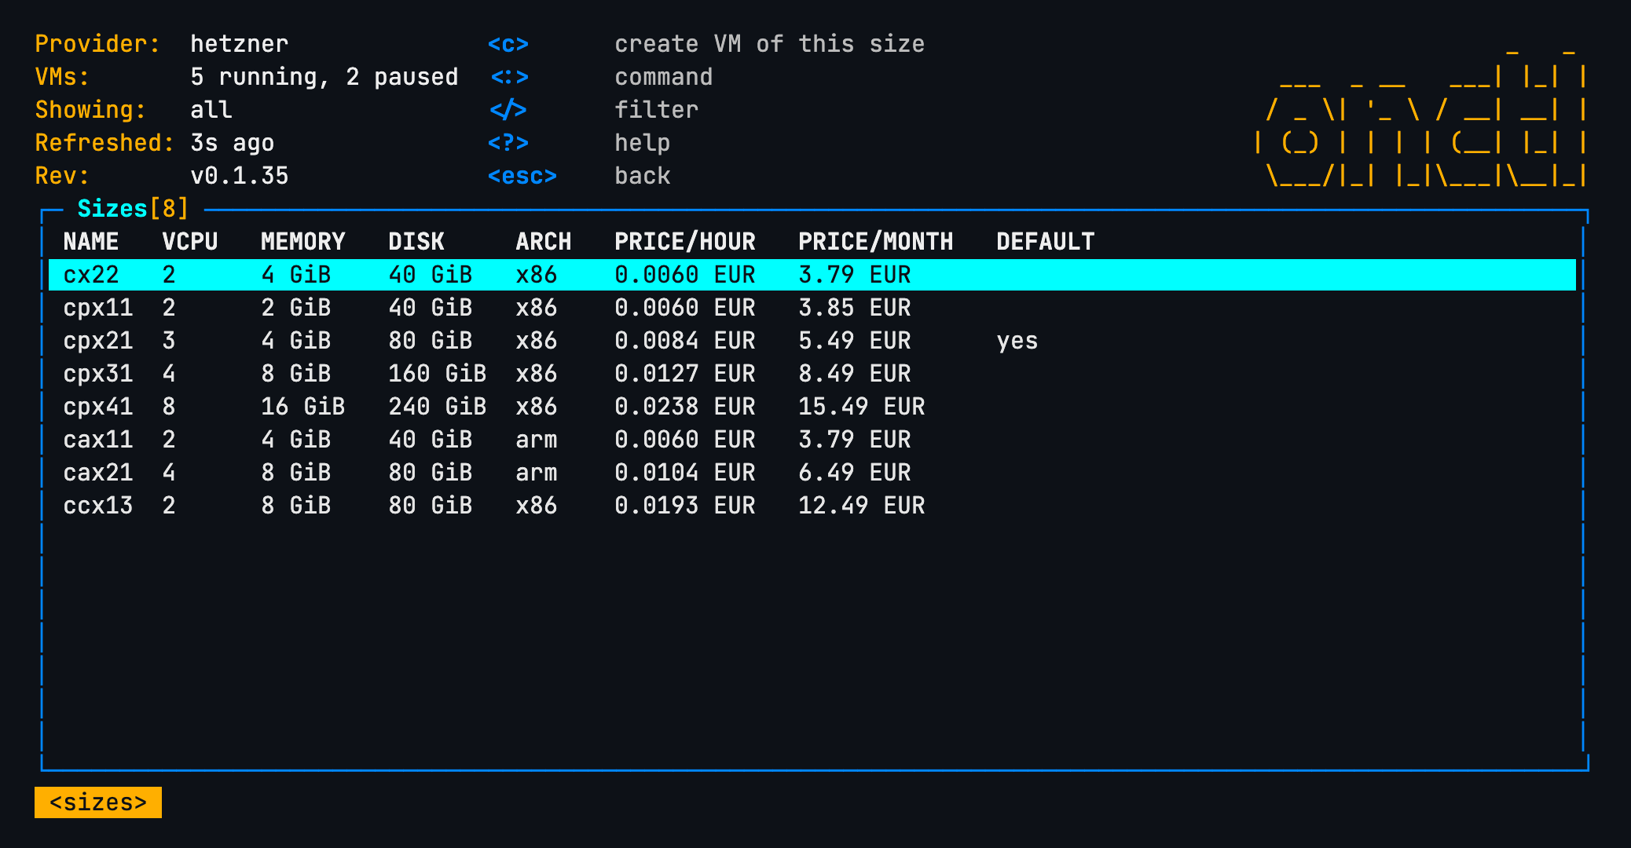Click the 16 GiB memory value
The width and height of the screenshot is (1631, 848).
click(x=303, y=407)
